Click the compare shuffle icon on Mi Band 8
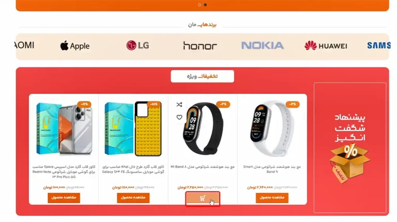 [179, 104]
